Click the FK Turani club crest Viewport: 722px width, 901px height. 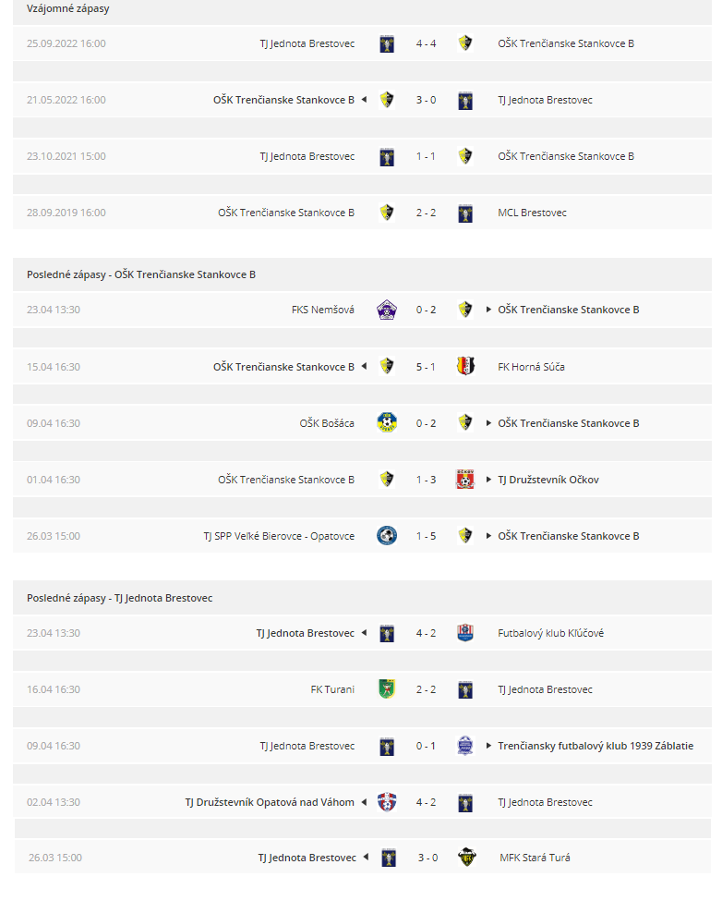tap(387, 688)
